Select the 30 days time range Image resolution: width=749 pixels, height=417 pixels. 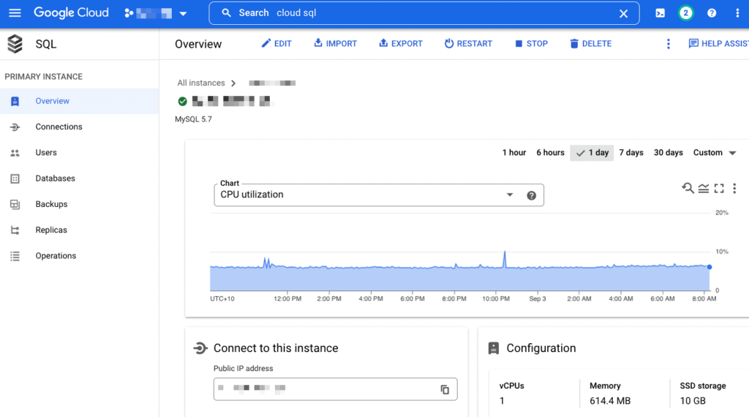[669, 152]
